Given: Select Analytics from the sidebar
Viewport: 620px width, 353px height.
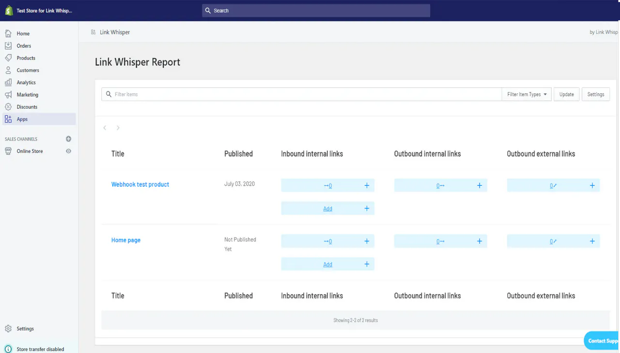Looking at the screenshot, I should (x=26, y=83).
